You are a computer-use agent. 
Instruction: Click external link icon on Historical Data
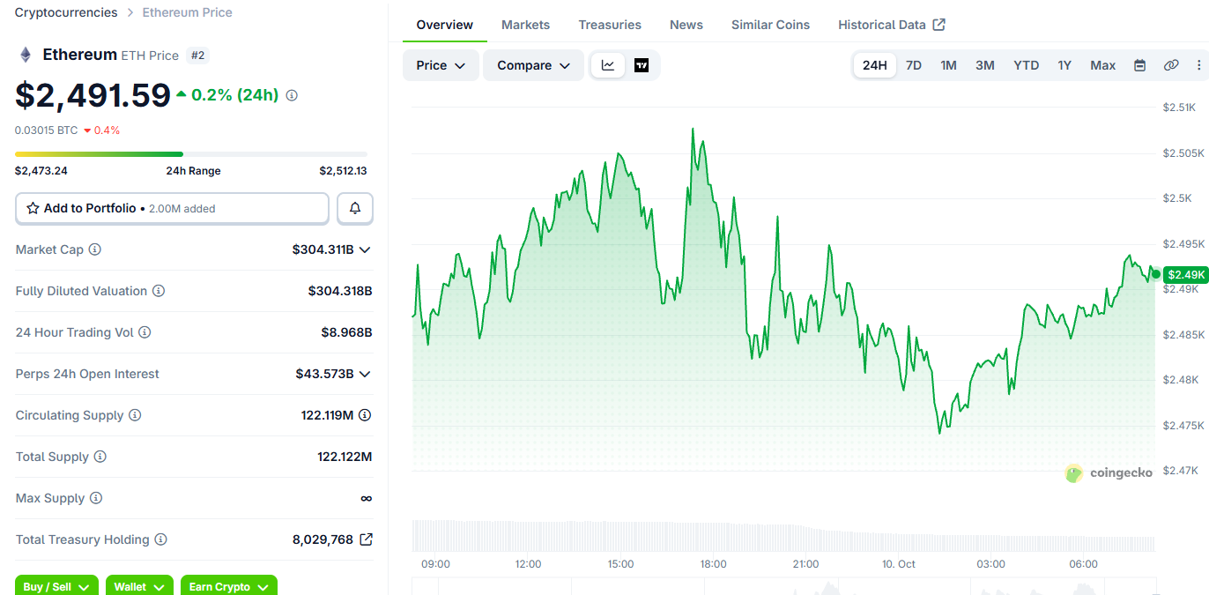click(x=939, y=25)
